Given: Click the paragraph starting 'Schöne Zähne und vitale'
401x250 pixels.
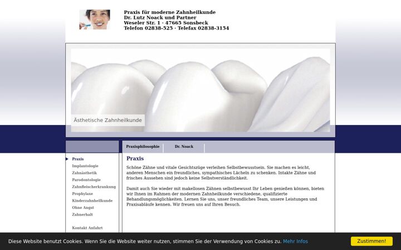Looking at the screenshot, I should [x=221, y=173].
